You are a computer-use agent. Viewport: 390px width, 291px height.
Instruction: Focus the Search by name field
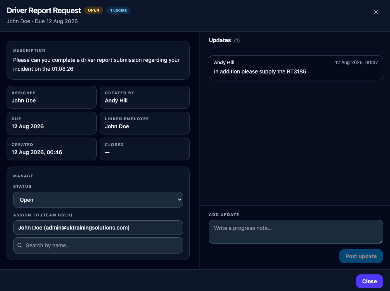[x=98, y=245]
